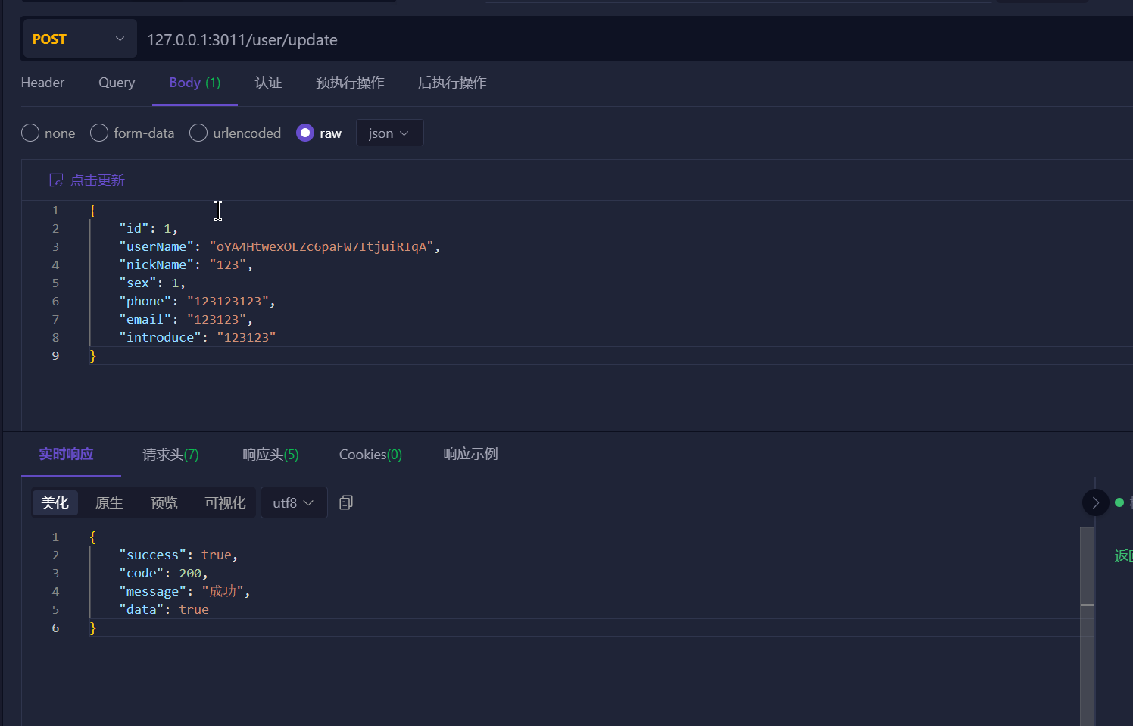The image size is (1133, 726).
Task: Choose the urlencoded body option
Action: click(x=198, y=133)
